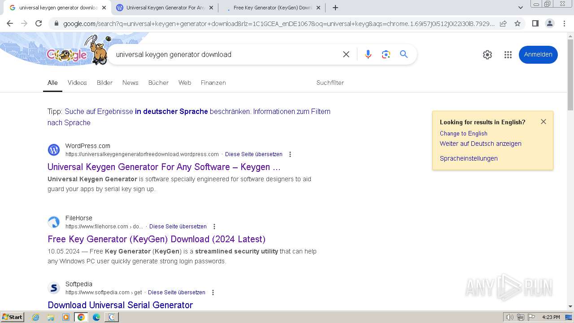Click the Google doodle logo
The width and height of the screenshot is (574, 323).
76,50
